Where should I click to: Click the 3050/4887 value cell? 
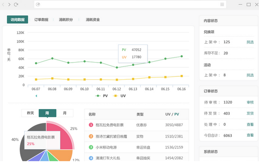point(174,125)
